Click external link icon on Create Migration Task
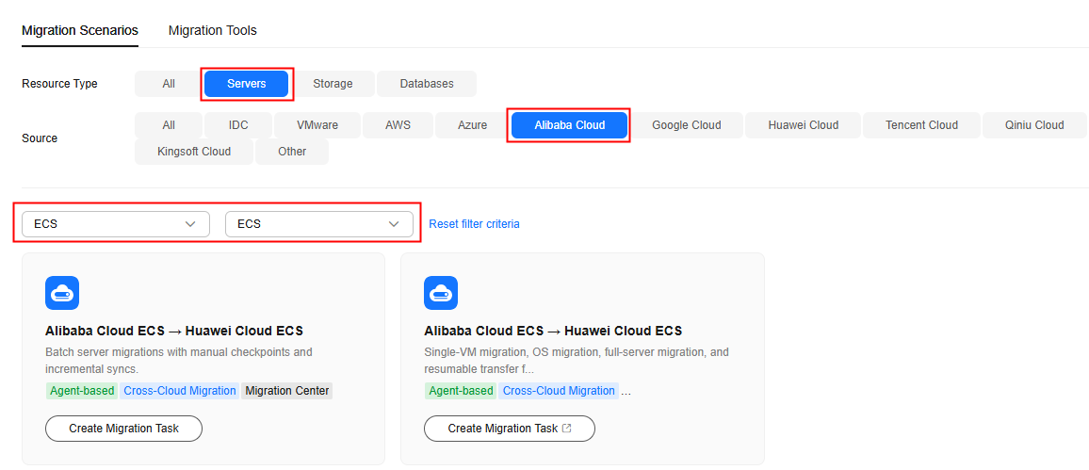1089x470 pixels. pos(566,429)
